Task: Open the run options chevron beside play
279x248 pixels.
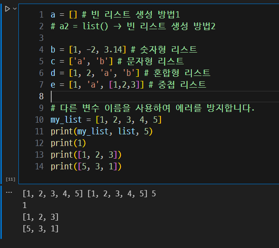Action: click(x=15, y=9)
